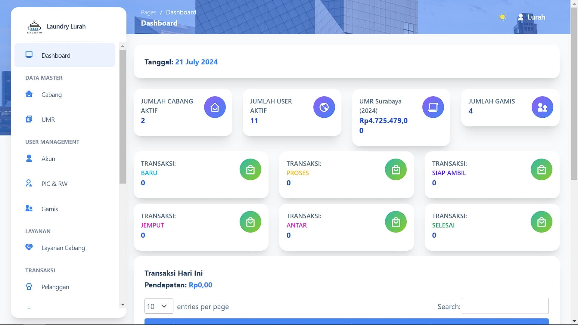Screen dimensions: 578x325
Task: Open the Dashboard sidebar item
Action: 56,55
